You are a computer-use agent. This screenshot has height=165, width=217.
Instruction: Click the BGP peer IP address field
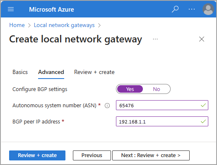(x=162, y=121)
